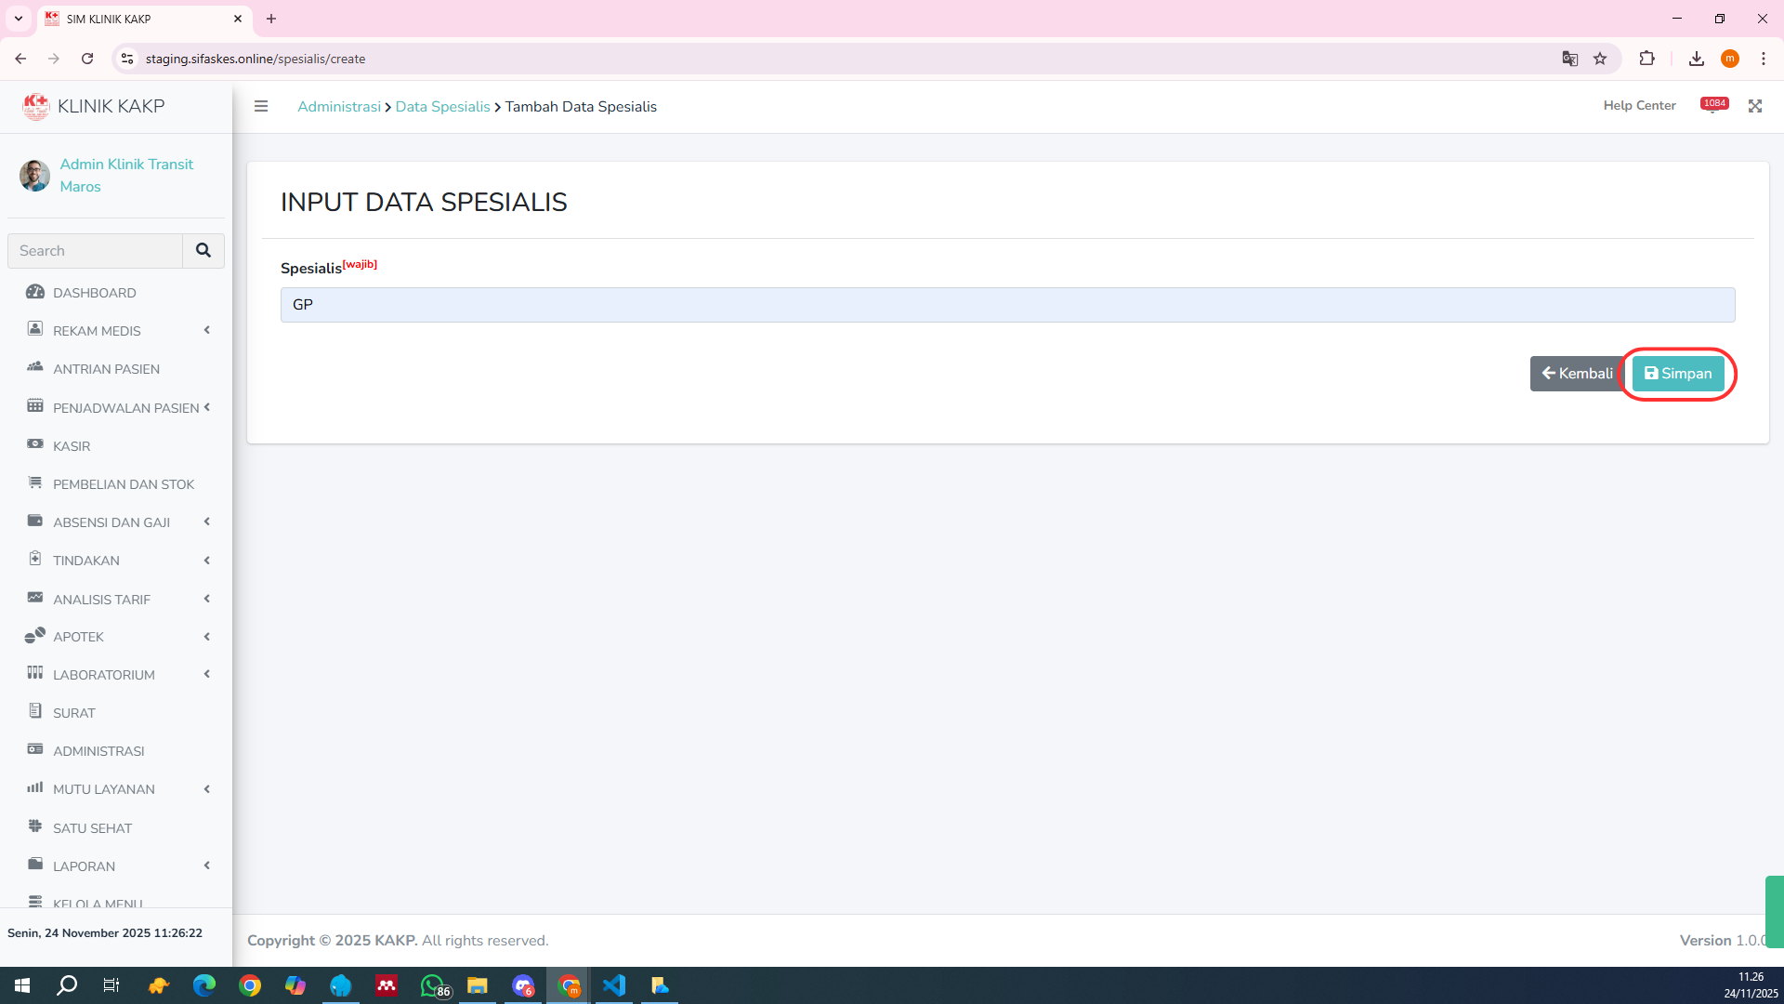Click the Kembali back button
This screenshot has width=1784, height=1004.
click(x=1577, y=373)
